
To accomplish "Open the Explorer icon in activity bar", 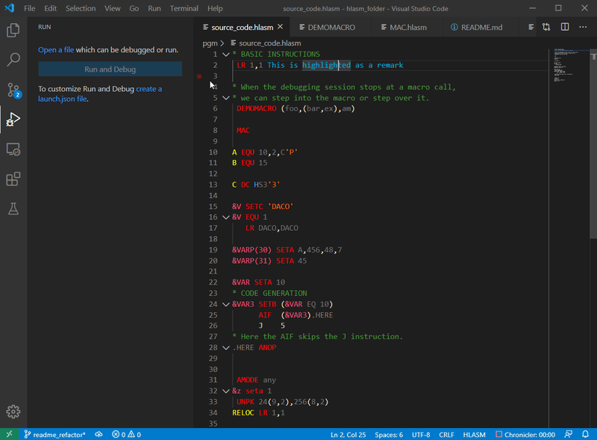I will point(12,30).
